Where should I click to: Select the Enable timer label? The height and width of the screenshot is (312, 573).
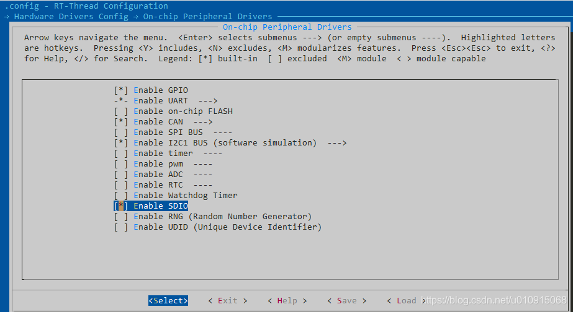coord(163,154)
